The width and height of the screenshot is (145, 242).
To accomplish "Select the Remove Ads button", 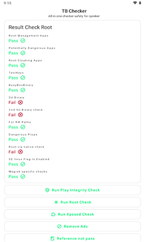I will click(x=72, y=226).
